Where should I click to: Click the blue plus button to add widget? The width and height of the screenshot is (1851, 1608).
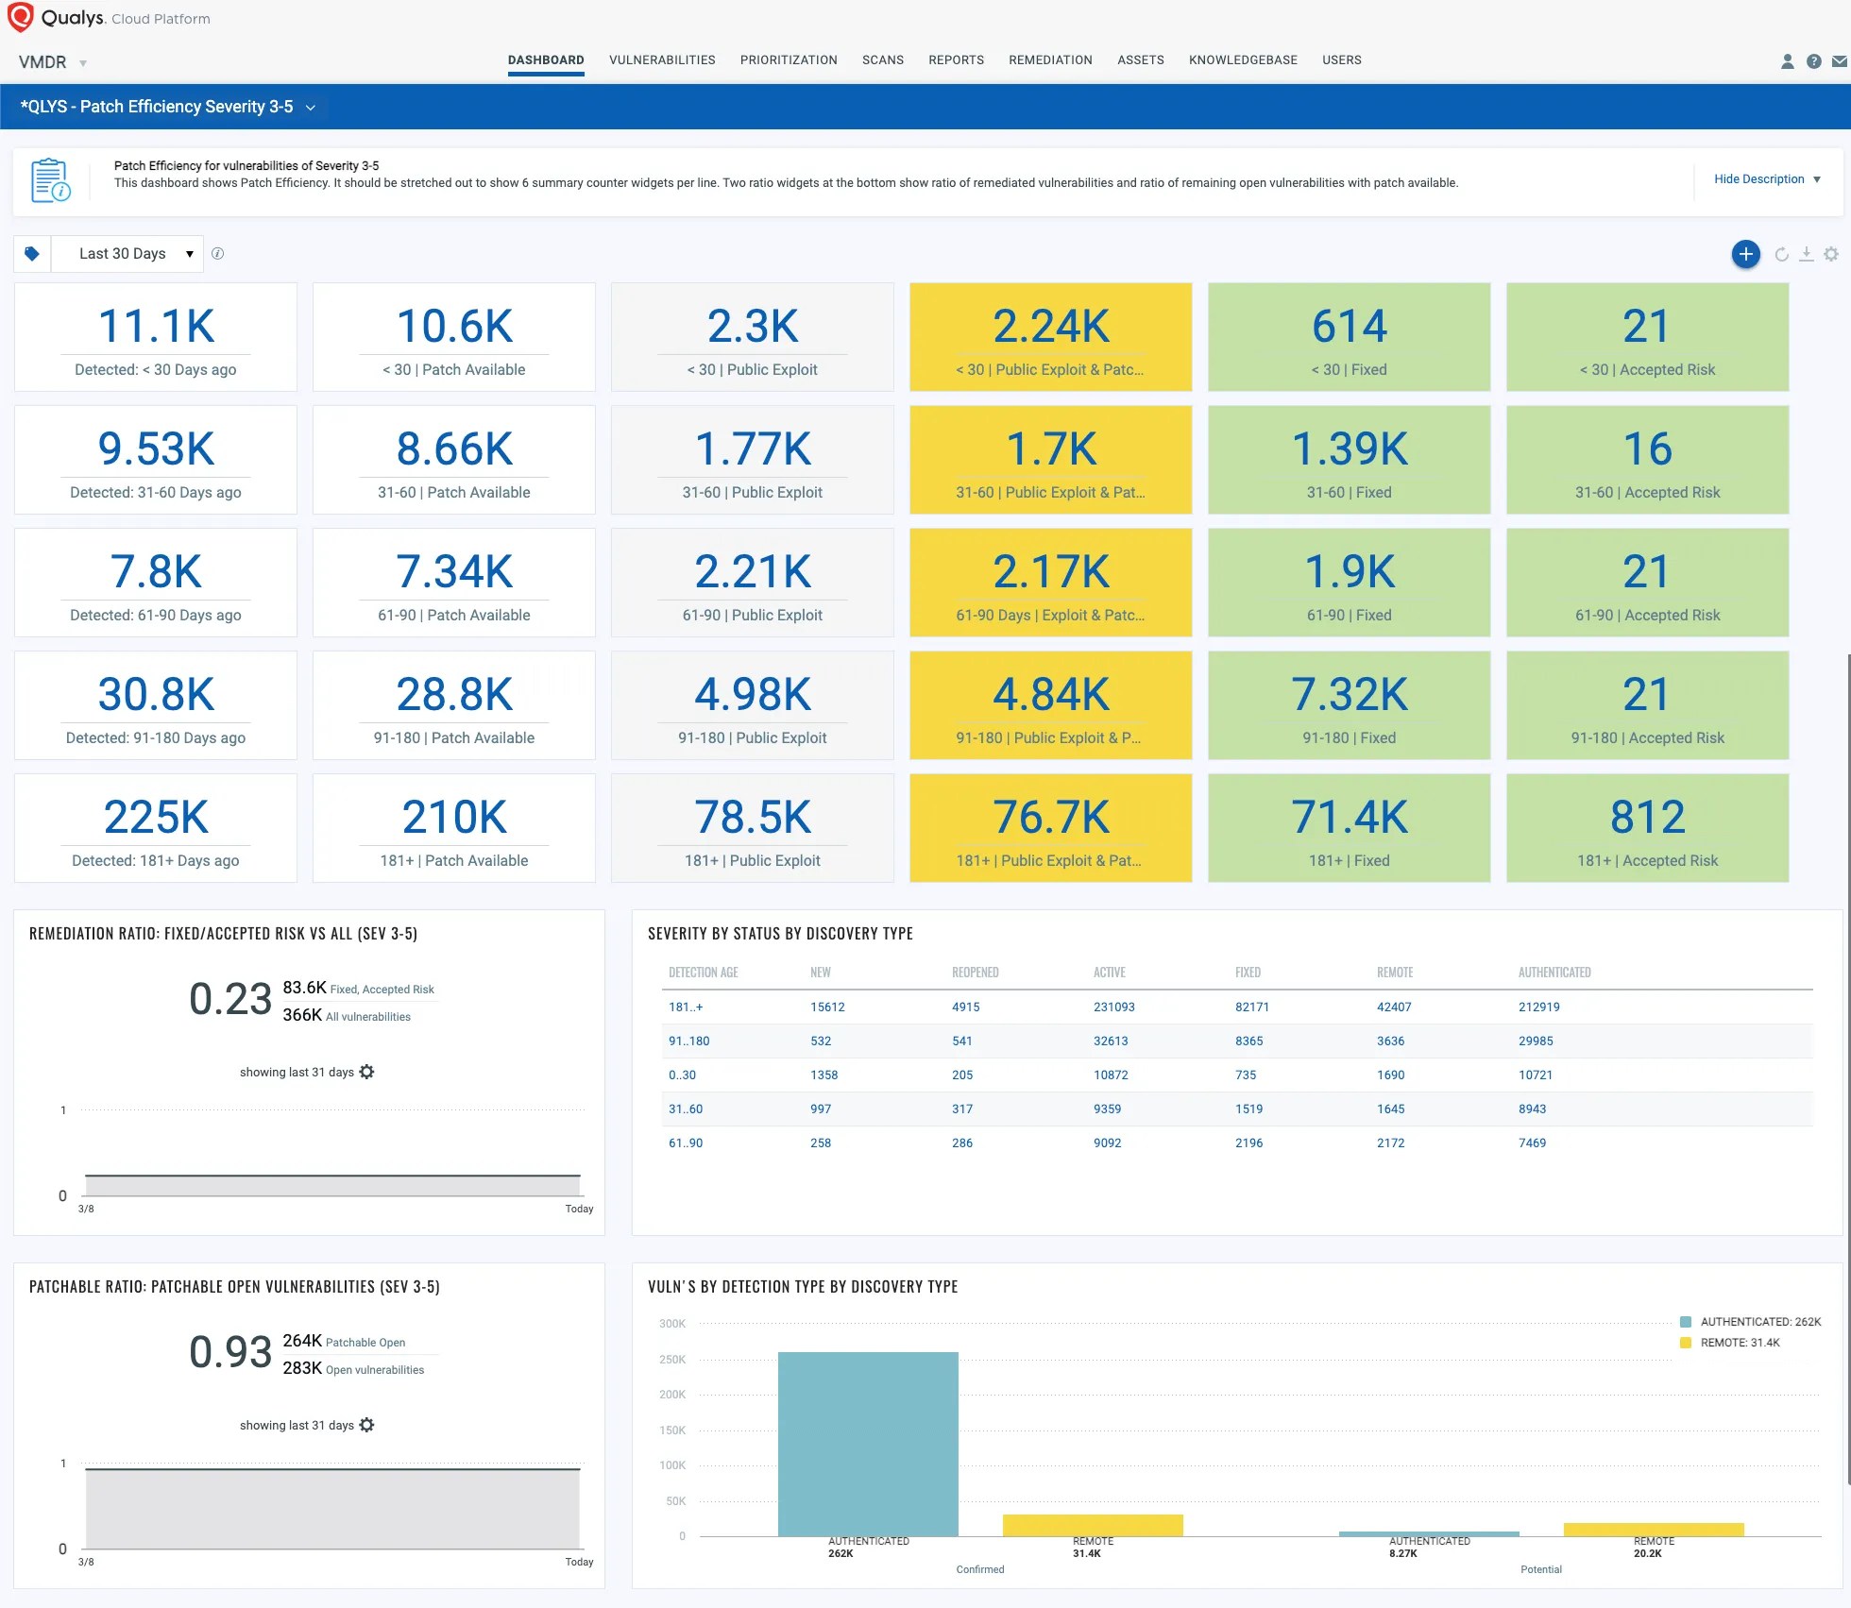[1746, 254]
